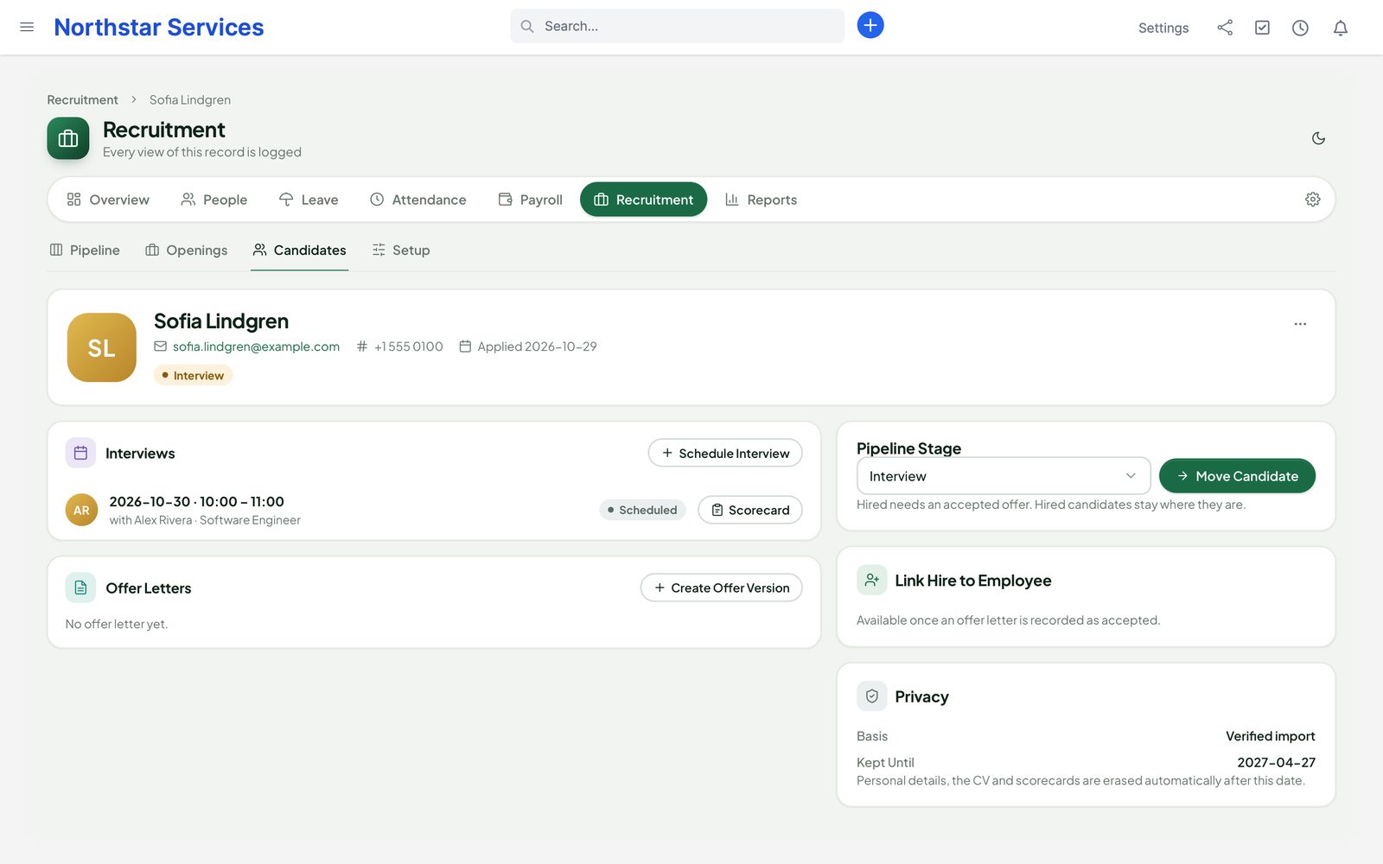Expand the Pipeline Stage dropdown
1383x864 pixels.
[x=1004, y=476]
